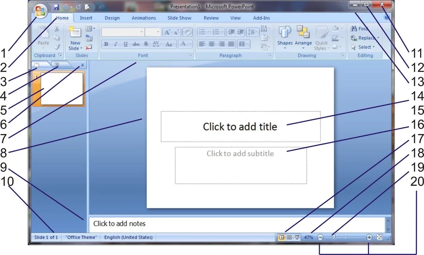Expand the Slide Layout dropdown
The width and height of the screenshot is (424, 255).
(90, 29)
